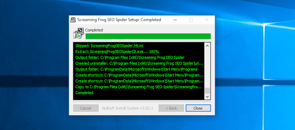Click the disabled < Back button
Viewport: 295px width, 130px height.
pos(171,108)
